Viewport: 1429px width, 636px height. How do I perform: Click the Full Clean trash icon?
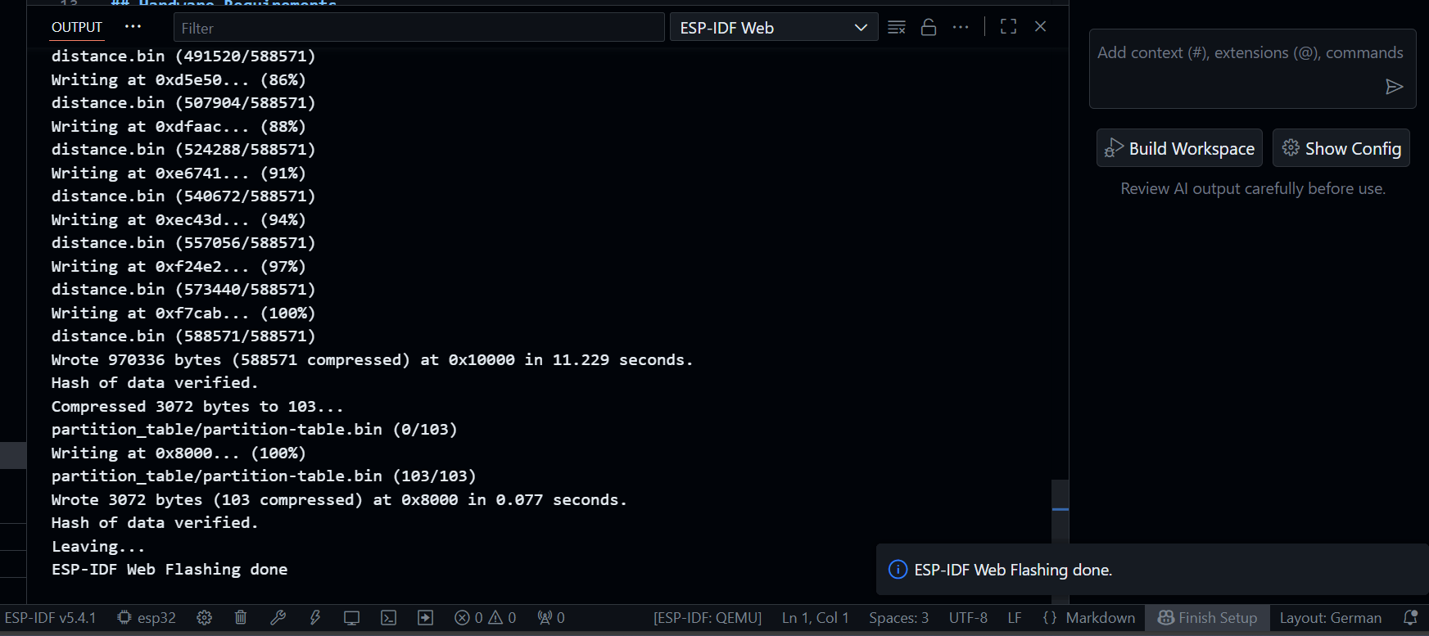(241, 618)
